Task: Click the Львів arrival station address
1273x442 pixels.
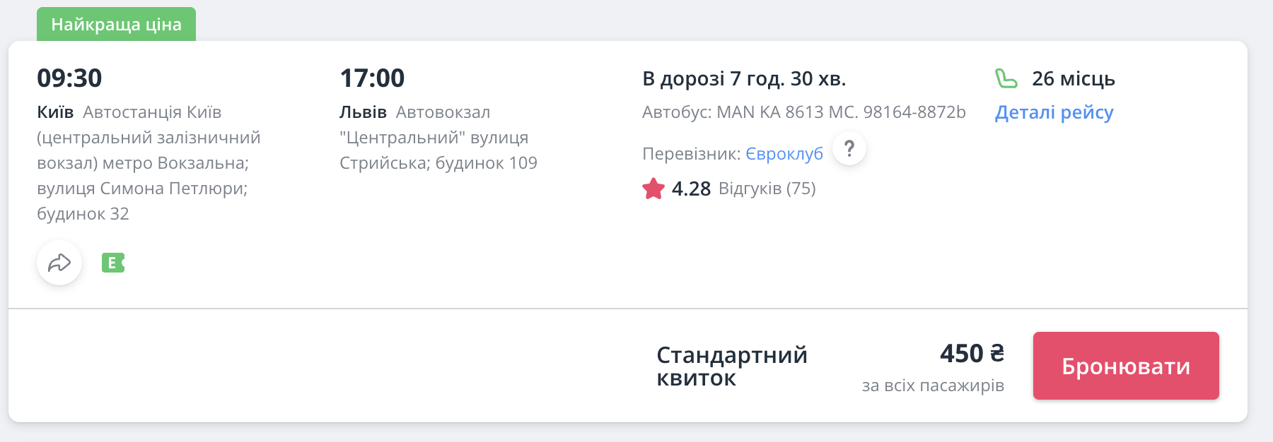Action: (438, 138)
